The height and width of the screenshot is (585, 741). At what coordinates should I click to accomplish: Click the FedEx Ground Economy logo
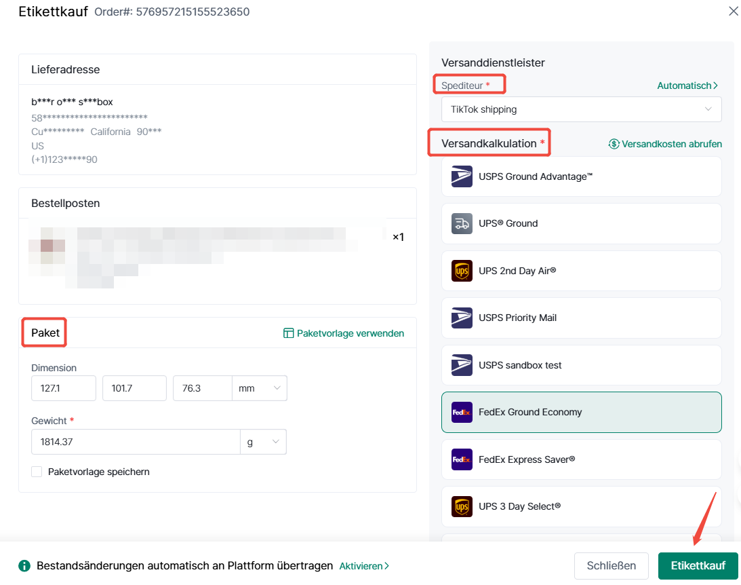coord(462,412)
